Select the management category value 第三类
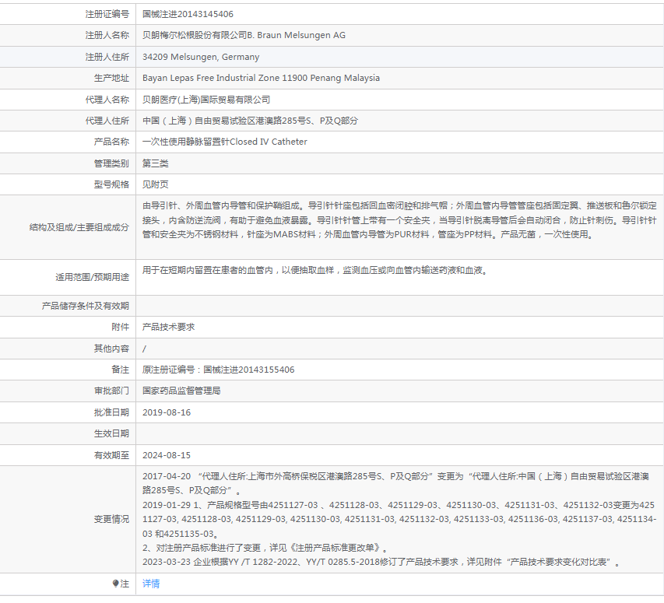 coord(156,163)
